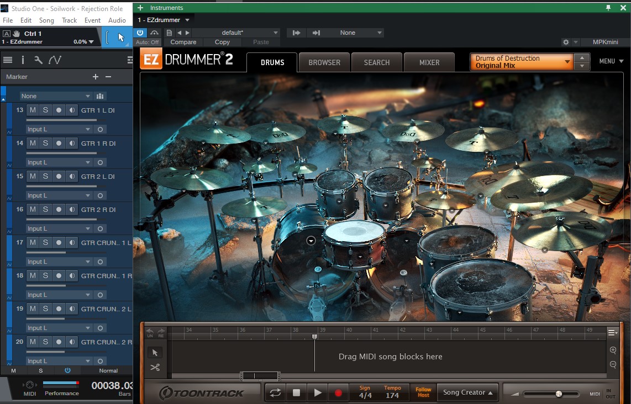Step kit preset down arrow
The height and width of the screenshot is (404, 631).
pos(582,66)
